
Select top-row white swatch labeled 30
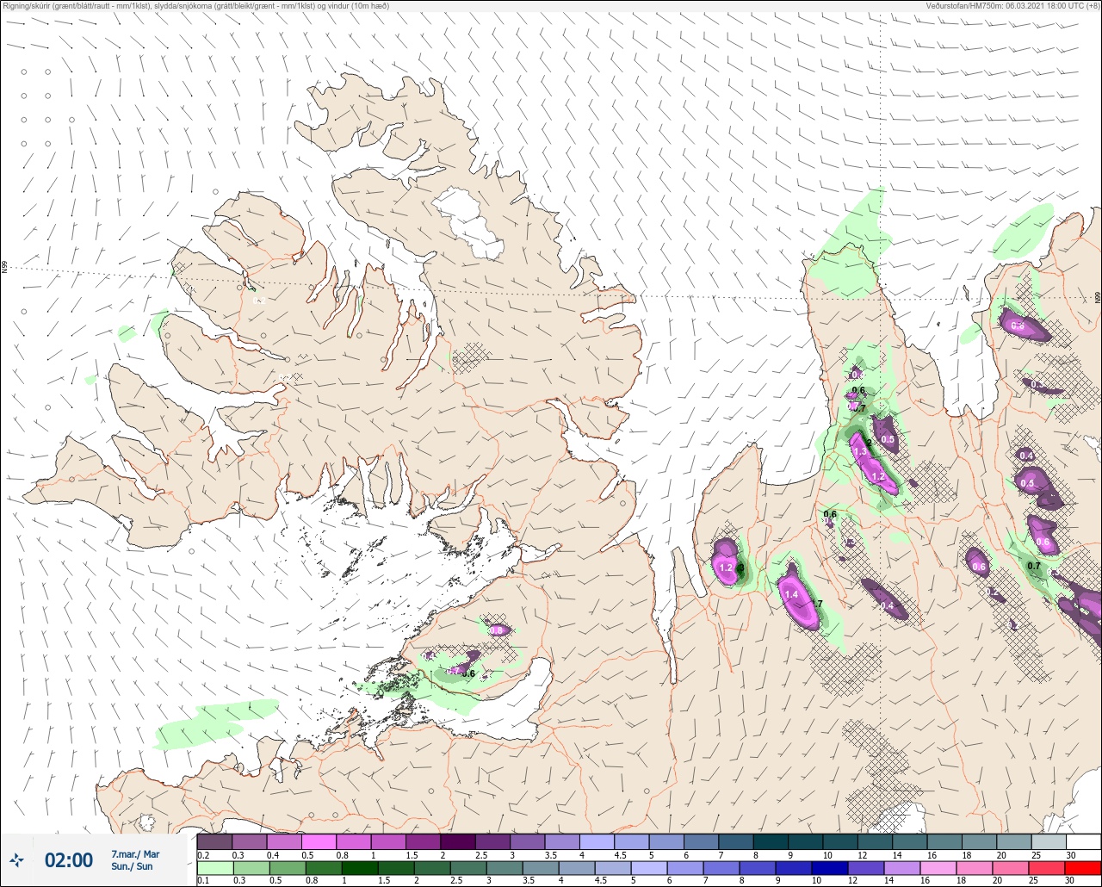tap(1084, 841)
